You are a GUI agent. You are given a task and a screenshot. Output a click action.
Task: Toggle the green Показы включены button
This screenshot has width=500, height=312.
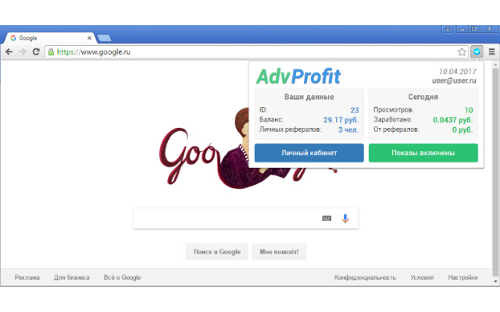[x=423, y=153]
